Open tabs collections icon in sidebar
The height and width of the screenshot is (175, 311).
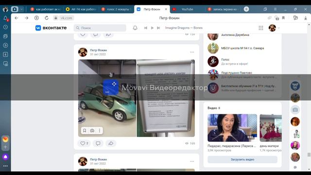(x=5, y=36)
